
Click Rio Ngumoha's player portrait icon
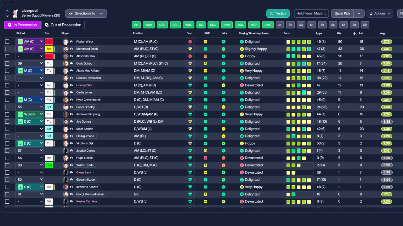(x=65, y=136)
